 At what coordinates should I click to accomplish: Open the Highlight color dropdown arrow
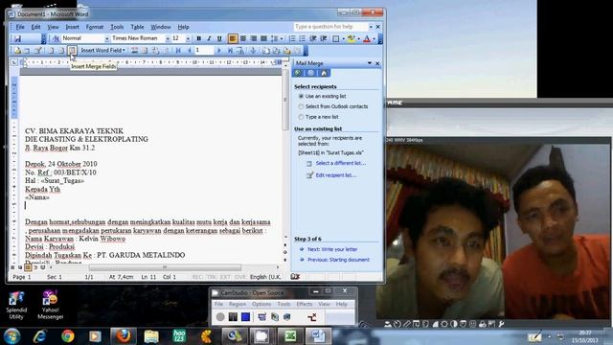(x=358, y=38)
